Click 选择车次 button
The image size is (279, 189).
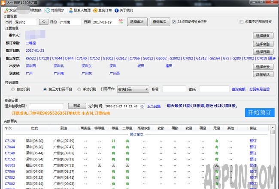coord(137,21)
